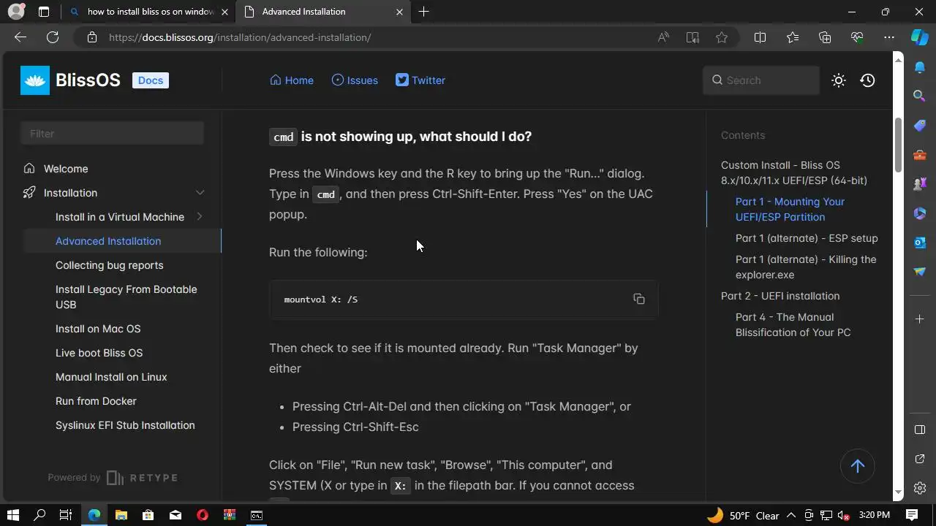This screenshot has height=526, width=936.
Task: Copy the mountvol command code
Action: [639, 299]
